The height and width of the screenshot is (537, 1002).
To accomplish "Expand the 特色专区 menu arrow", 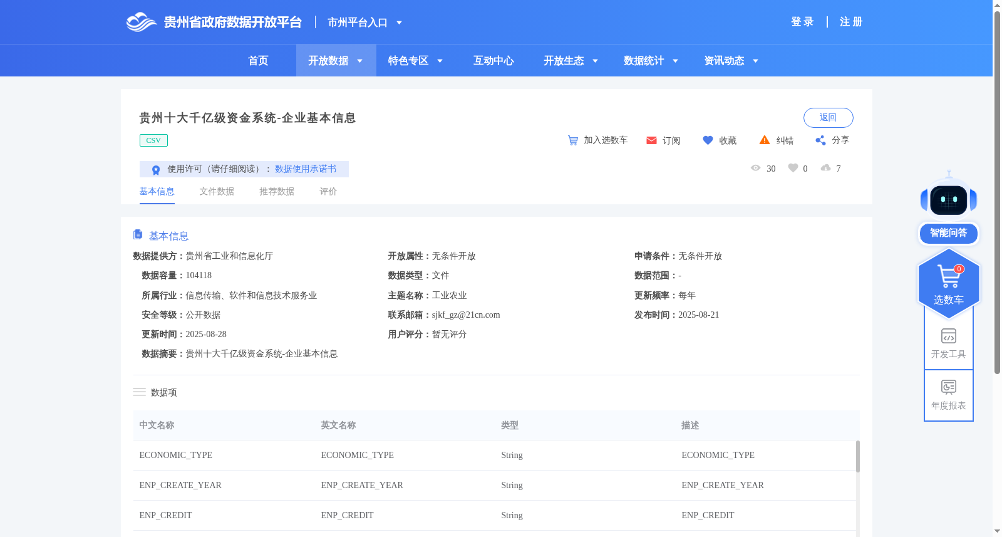I will [440, 61].
